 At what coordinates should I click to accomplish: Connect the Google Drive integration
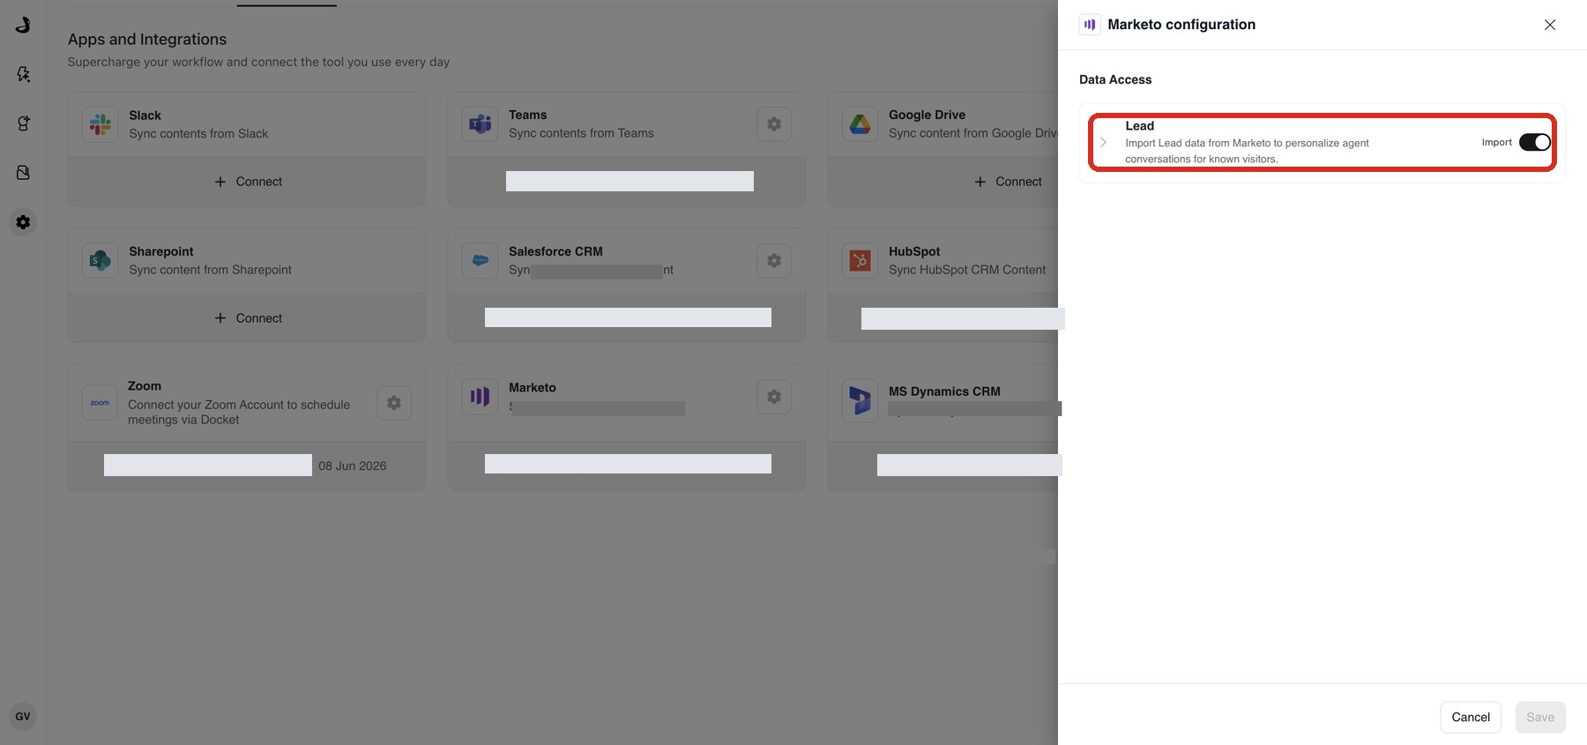pos(1009,182)
